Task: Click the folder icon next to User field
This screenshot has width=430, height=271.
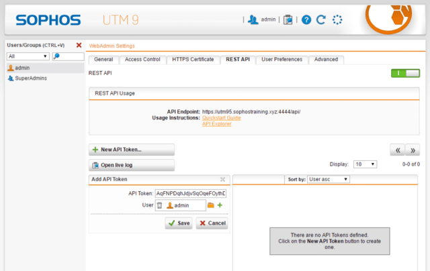Action: click(x=210, y=205)
